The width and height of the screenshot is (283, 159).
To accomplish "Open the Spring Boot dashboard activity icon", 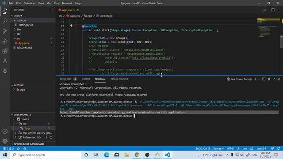I will [5, 71].
